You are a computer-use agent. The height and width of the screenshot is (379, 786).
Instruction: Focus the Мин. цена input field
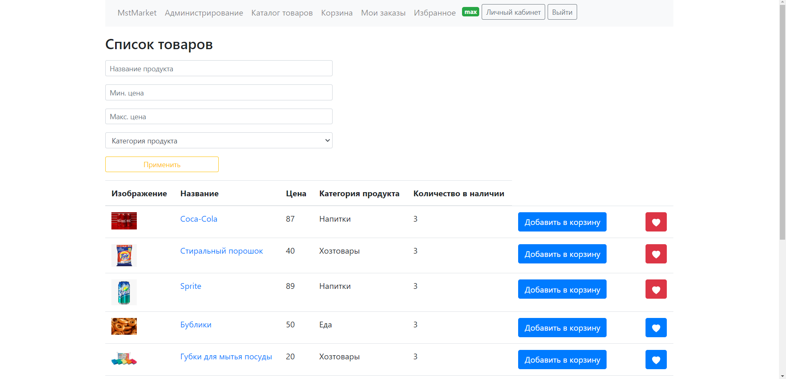pos(219,93)
